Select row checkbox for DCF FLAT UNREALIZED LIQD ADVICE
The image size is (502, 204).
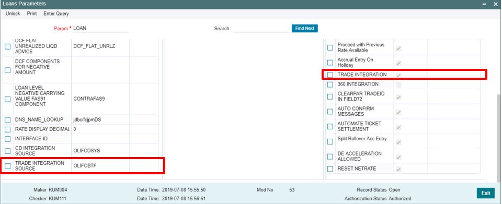8,46
